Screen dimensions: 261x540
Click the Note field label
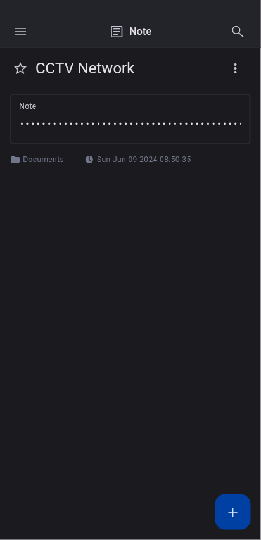[x=28, y=106]
